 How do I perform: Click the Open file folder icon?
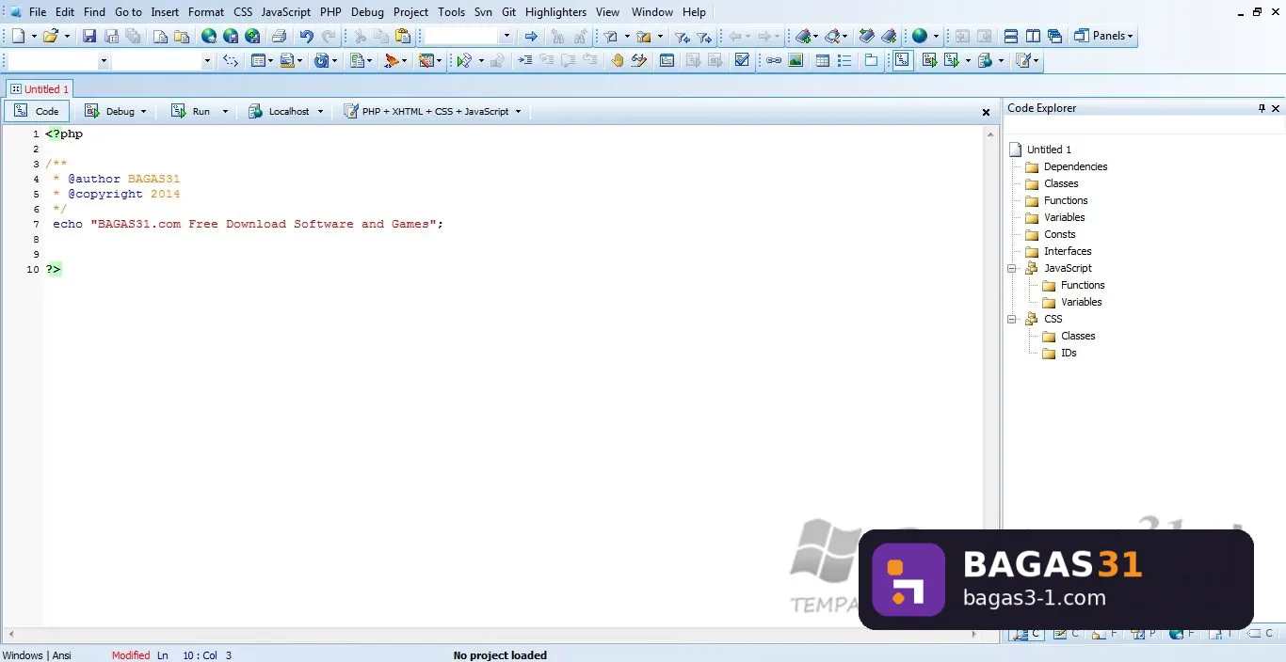tap(51, 37)
